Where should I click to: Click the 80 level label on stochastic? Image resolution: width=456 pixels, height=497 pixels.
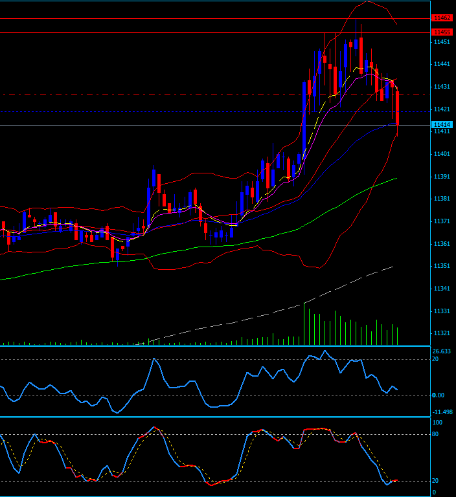point(437,435)
